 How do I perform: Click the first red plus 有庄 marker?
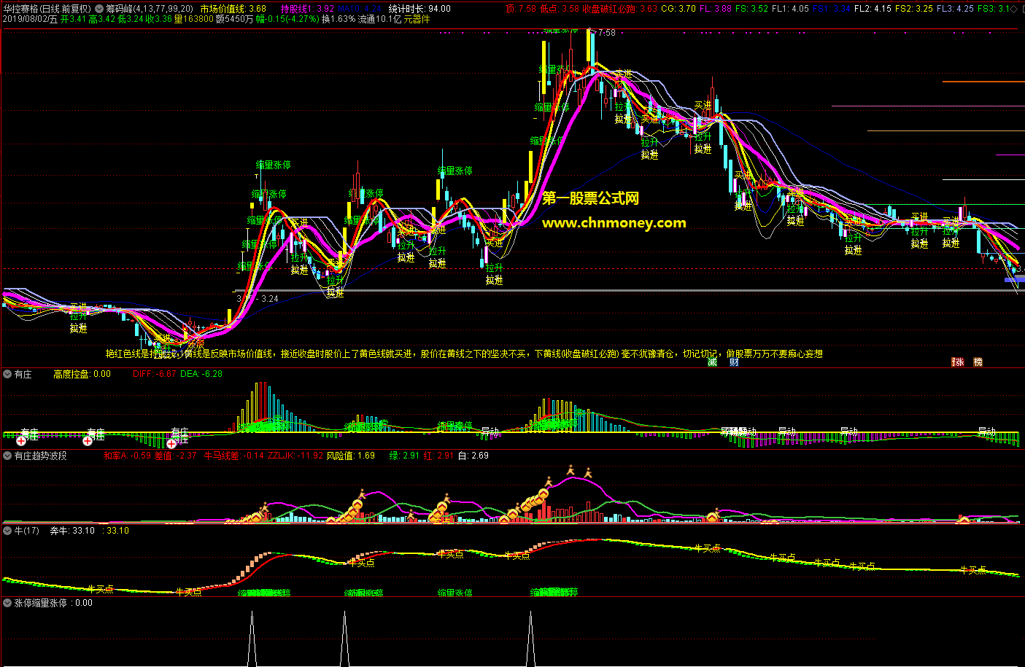(21, 440)
